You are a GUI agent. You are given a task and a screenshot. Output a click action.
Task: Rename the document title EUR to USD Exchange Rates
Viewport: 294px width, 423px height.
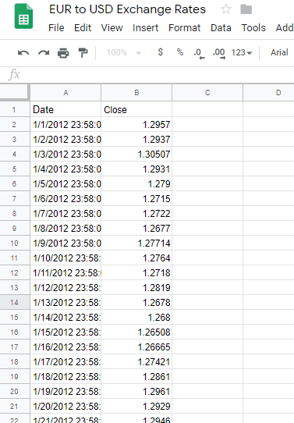[127, 9]
